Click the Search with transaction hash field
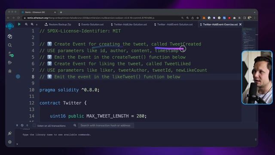Image resolution: width=275 pixels, height=155 pixels. point(106,125)
